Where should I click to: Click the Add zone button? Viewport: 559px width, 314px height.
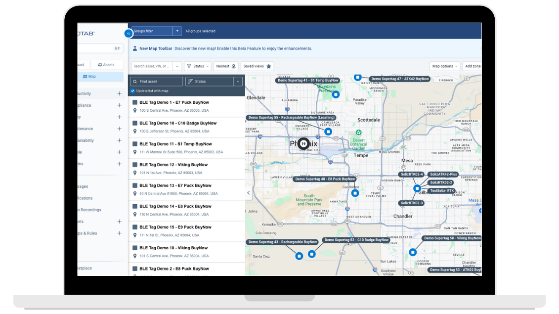473,66
